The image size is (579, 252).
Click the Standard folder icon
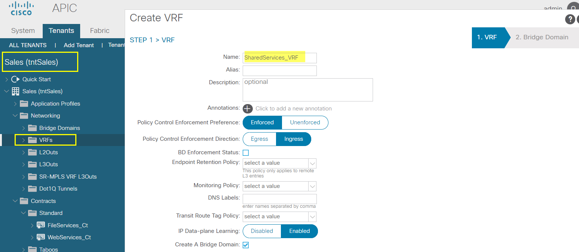coord(33,213)
